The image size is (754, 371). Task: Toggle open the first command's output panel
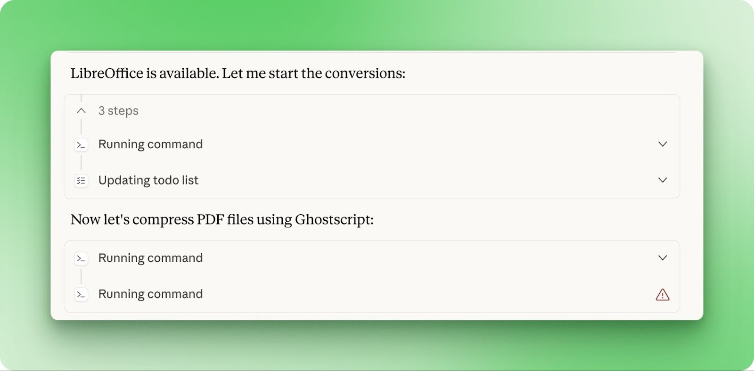tap(663, 144)
